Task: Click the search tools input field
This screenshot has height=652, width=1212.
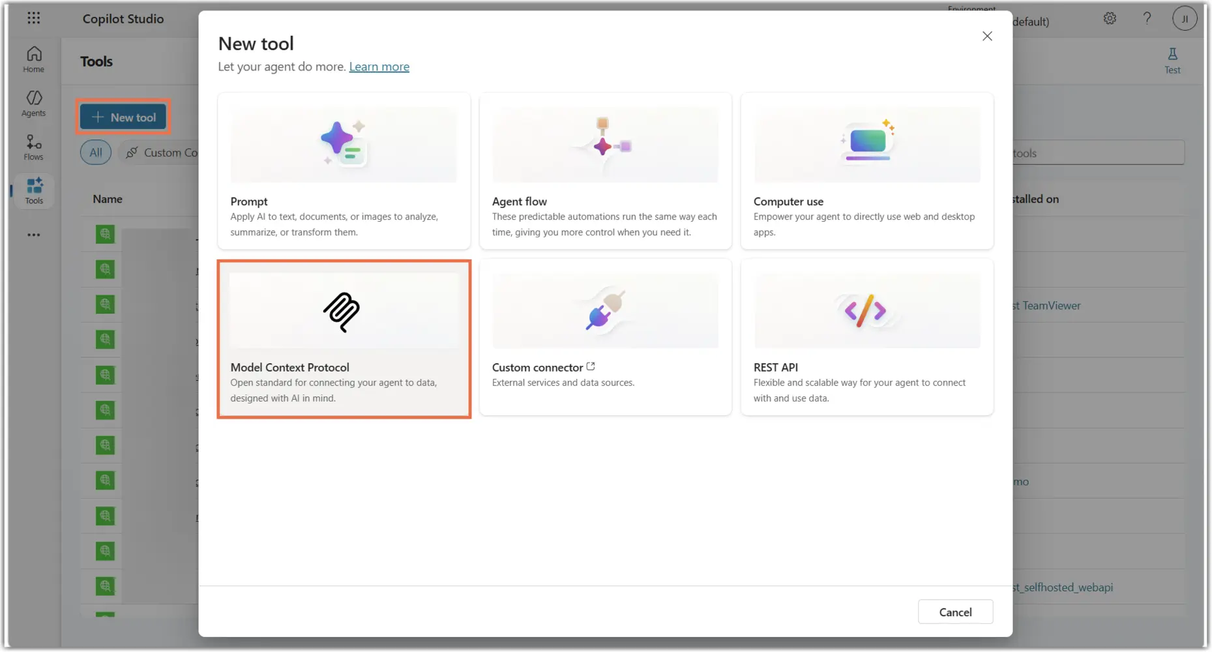Action: (1098, 153)
